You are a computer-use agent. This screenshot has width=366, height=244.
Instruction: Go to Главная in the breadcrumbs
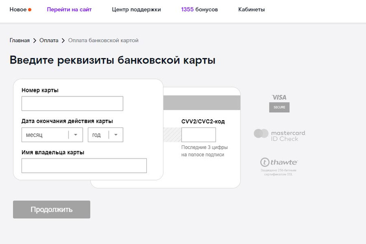point(20,41)
